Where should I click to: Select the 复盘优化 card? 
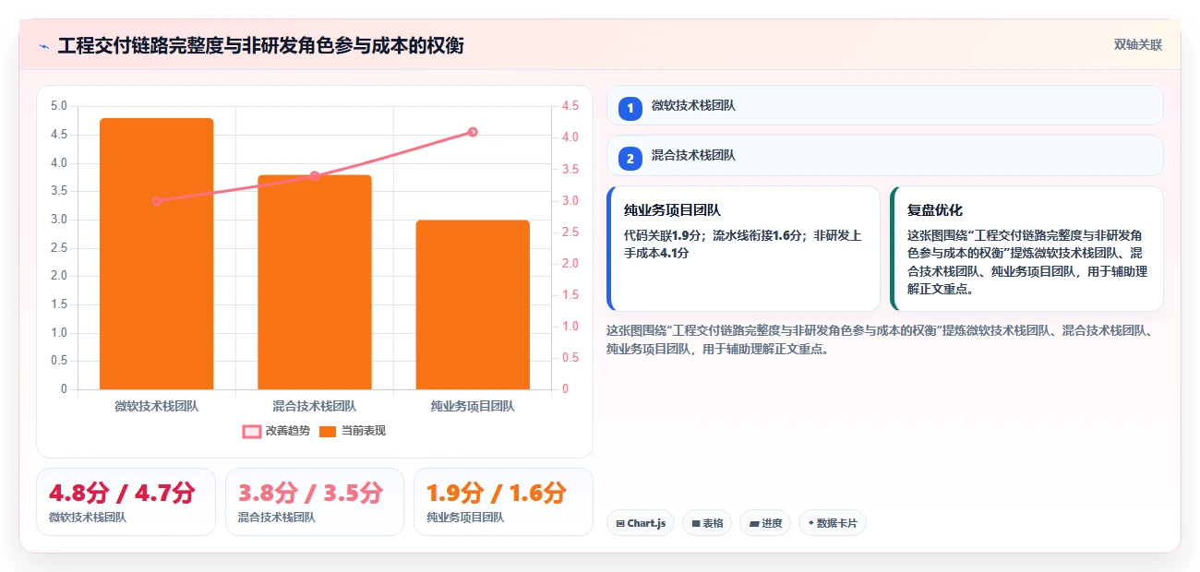point(1026,249)
